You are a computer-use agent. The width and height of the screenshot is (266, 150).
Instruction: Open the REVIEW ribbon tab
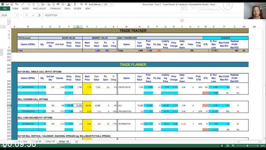(x=78, y=8)
